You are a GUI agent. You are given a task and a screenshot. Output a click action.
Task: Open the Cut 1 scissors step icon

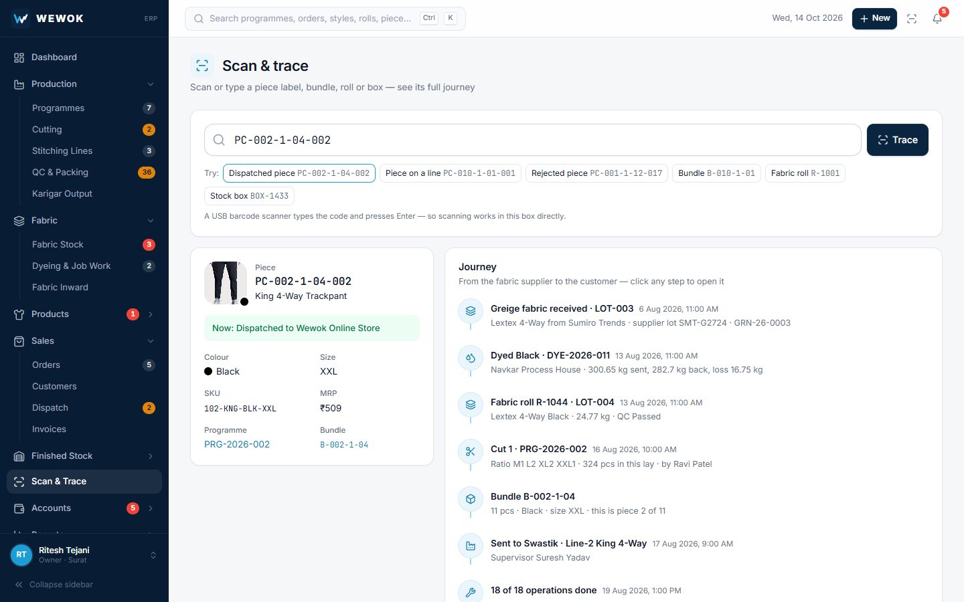click(x=471, y=451)
